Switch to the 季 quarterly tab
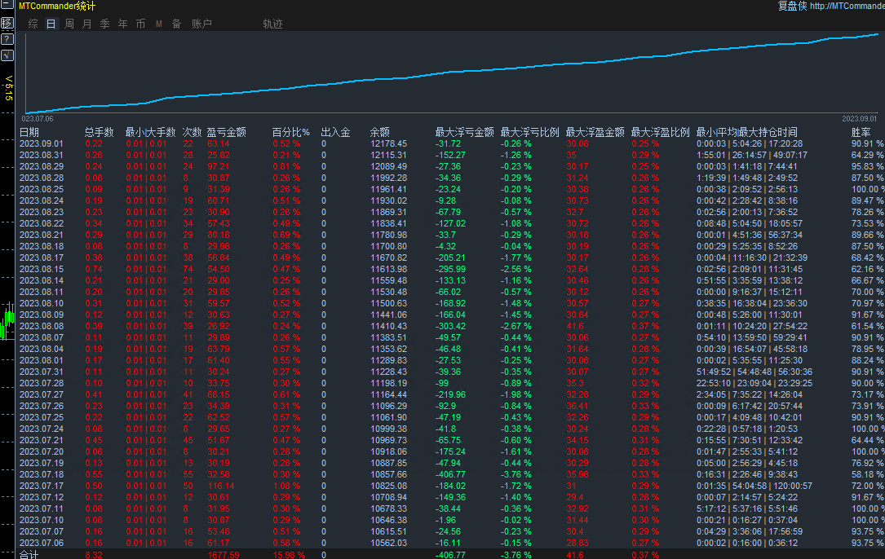This screenshot has height=559, width=885. (105, 24)
